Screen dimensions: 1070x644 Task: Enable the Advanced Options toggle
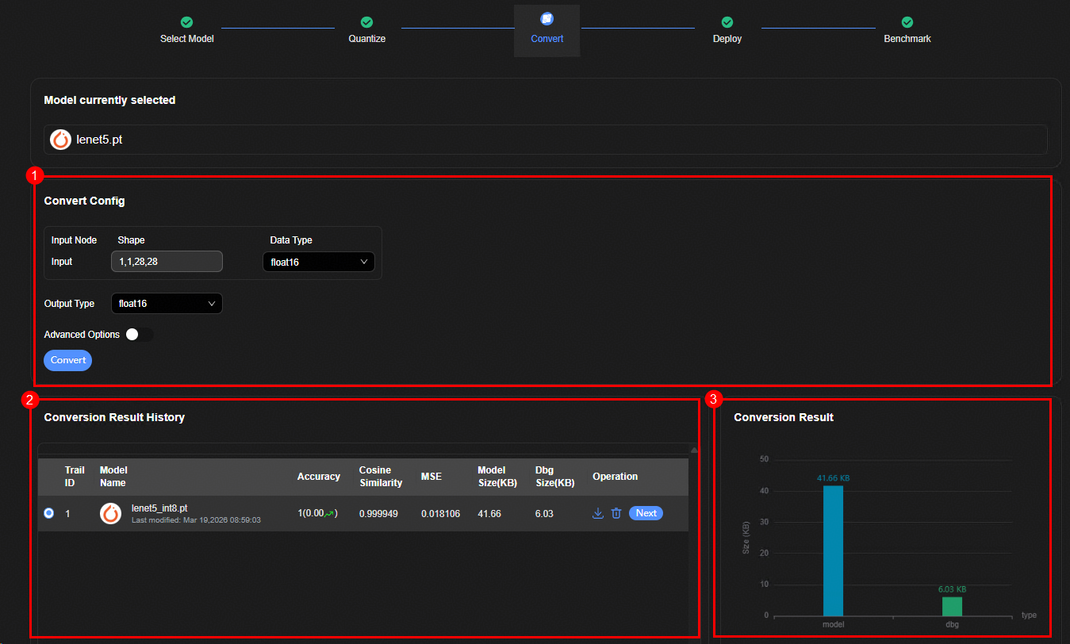pyautogui.click(x=139, y=335)
